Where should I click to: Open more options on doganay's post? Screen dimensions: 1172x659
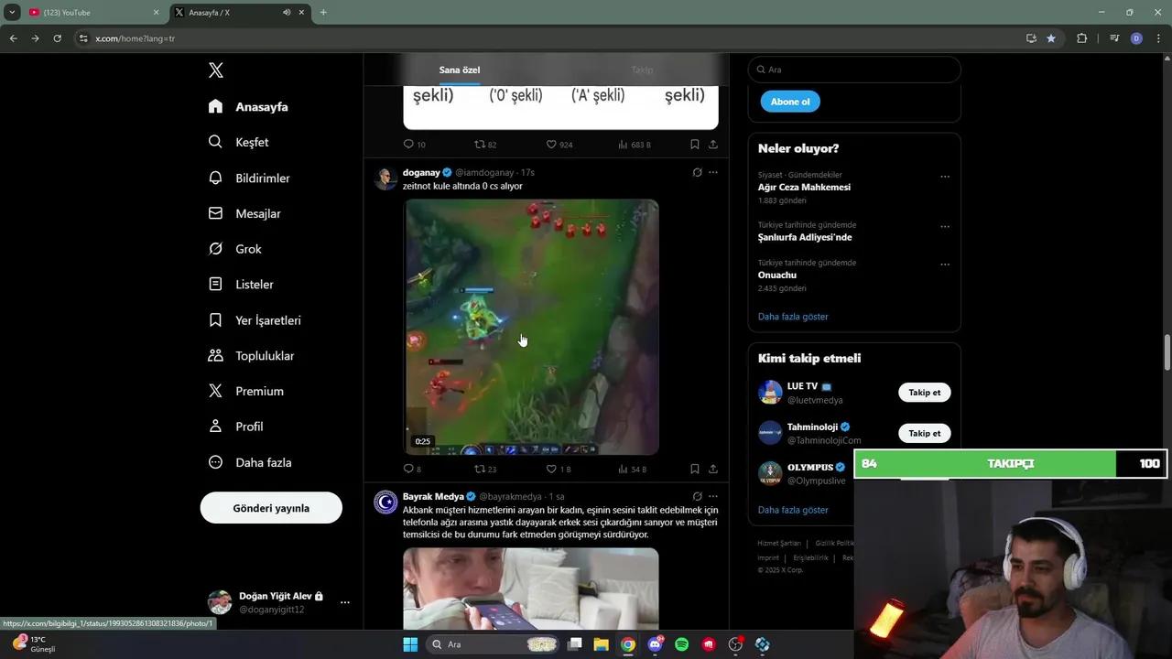[x=713, y=172]
